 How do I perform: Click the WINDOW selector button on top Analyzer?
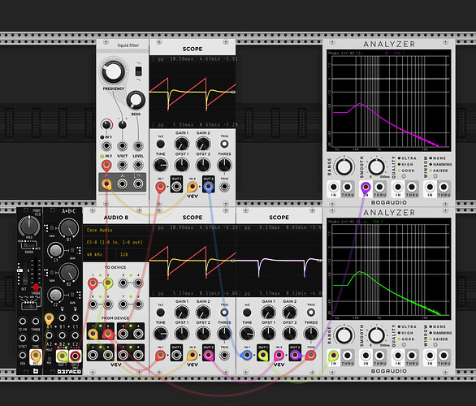pyautogui.click(x=435, y=176)
